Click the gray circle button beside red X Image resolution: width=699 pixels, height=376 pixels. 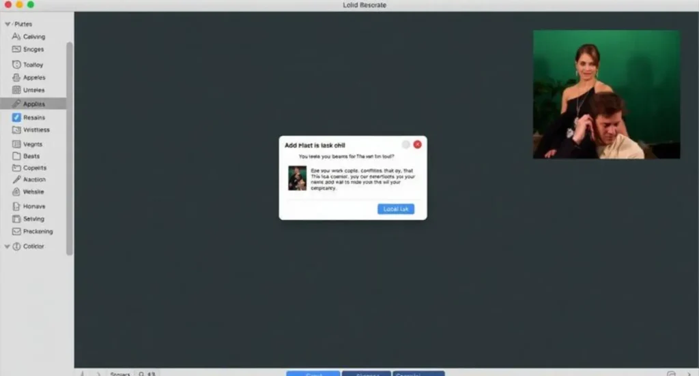tap(405, 144)
